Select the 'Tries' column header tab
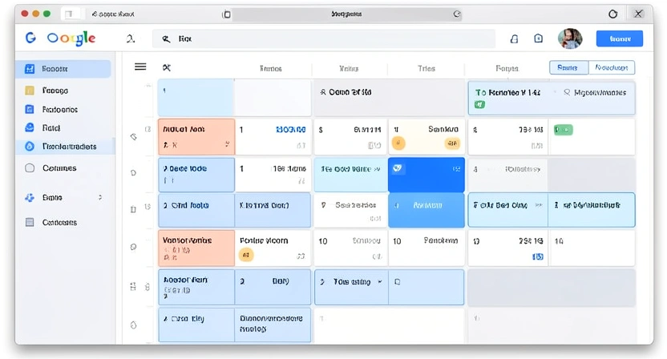The height and width of the screenshot is (359, 667). tap(426, 68)
